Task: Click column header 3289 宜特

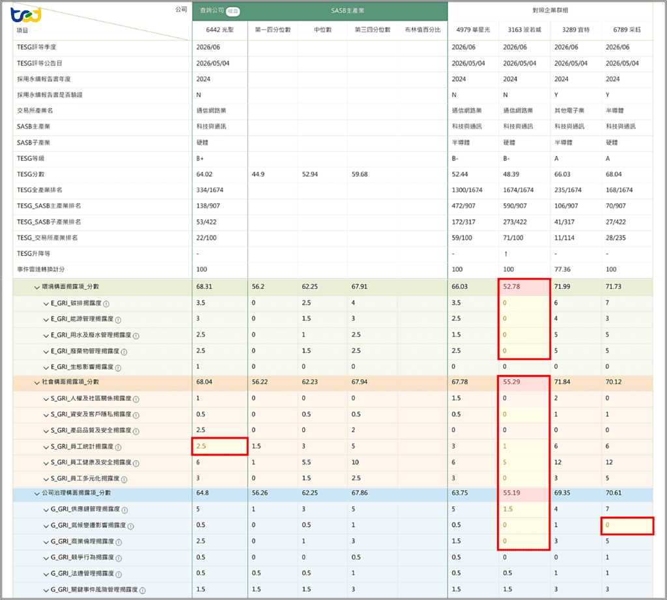Action: tap(576, 30)
